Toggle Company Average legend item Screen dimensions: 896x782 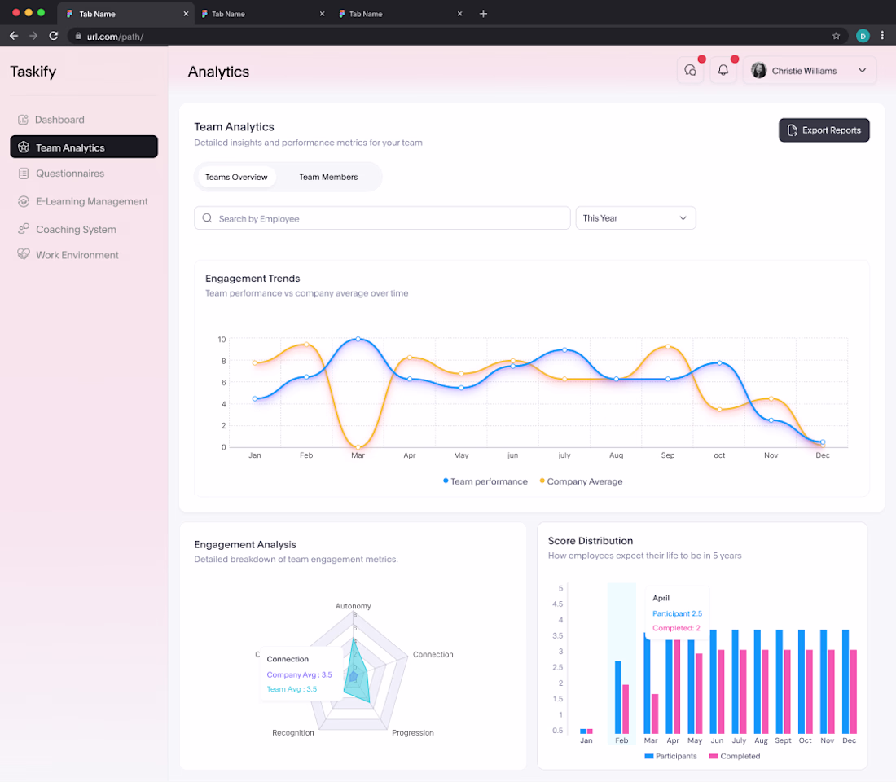(x=581, y=481)
